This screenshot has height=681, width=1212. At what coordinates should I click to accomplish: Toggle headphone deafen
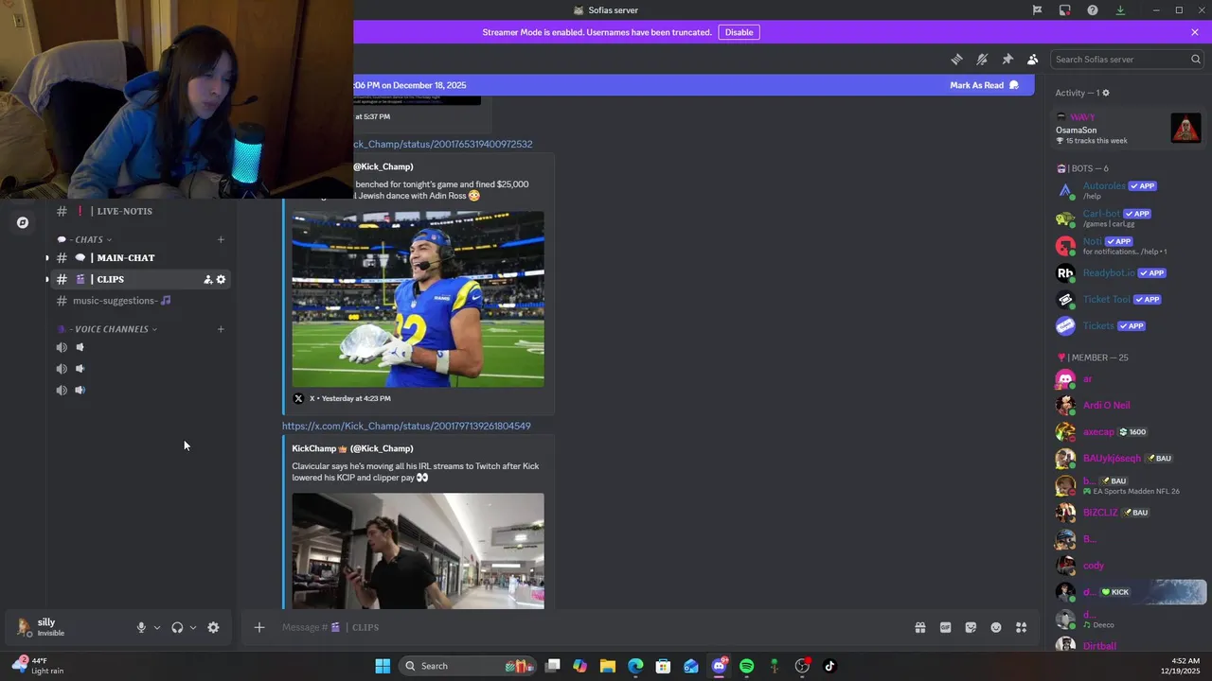(177, 627)
